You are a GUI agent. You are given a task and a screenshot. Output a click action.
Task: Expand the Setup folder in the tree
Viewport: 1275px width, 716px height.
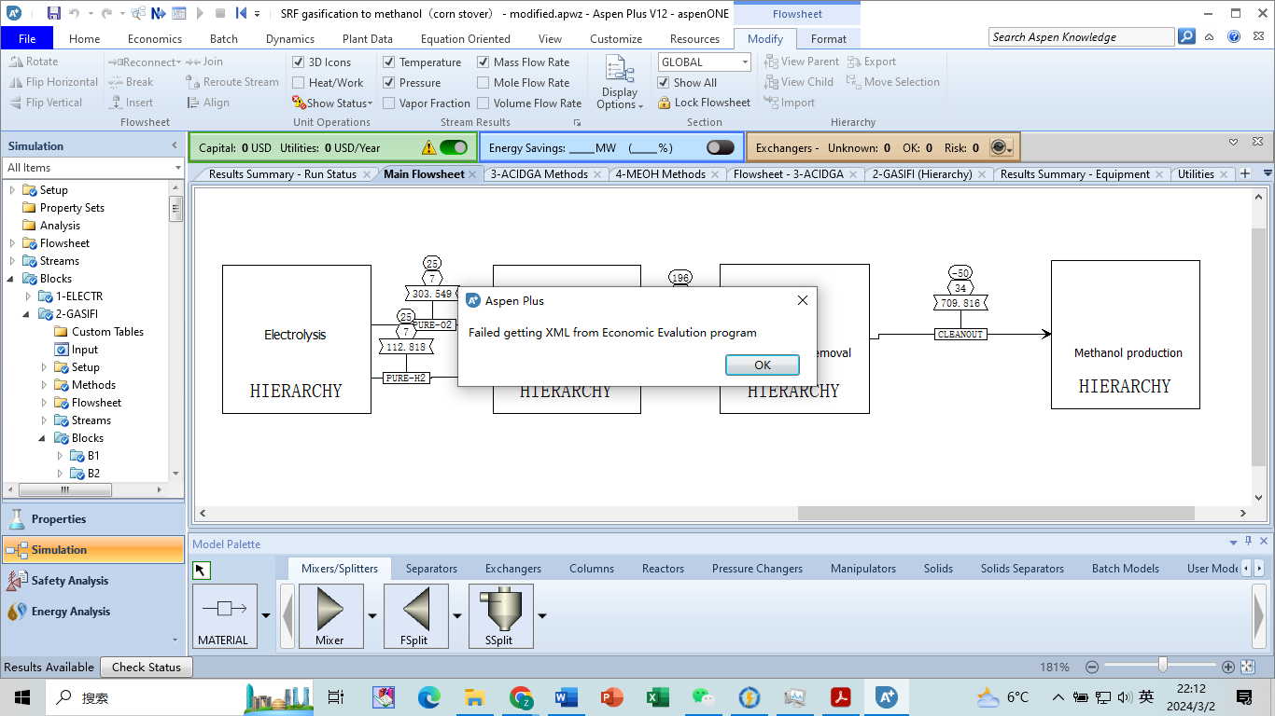point(13,190)
